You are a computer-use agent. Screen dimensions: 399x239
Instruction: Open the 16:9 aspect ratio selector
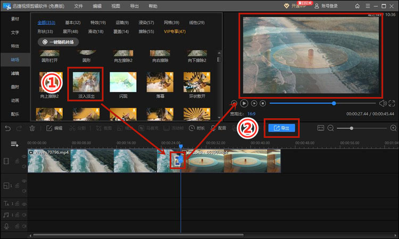(x=252, y=114)
